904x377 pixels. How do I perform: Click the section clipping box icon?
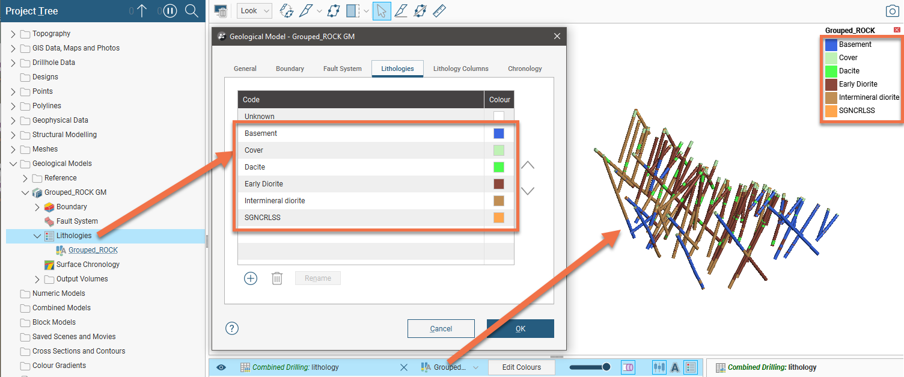pos(353,11)
